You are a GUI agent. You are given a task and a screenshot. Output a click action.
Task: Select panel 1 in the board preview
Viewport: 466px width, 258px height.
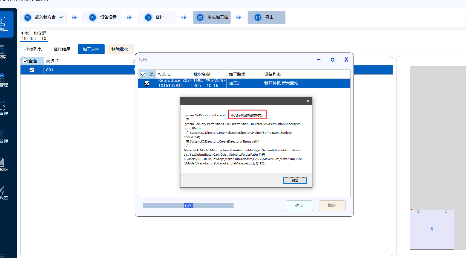[432, 230]
